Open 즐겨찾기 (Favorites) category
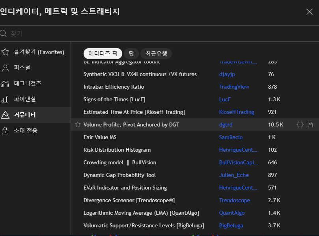This screenshot has height=236, width=319. 35,52
